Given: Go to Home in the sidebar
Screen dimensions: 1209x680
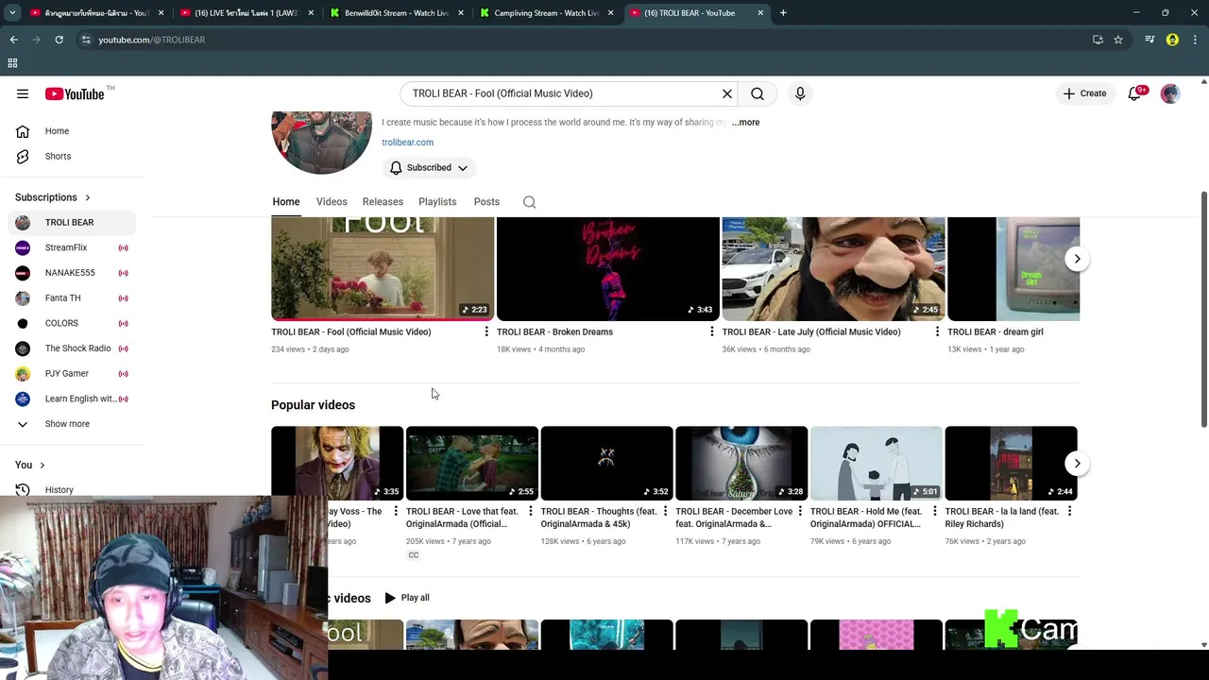Looking at the screenshot, I should 72,131.
